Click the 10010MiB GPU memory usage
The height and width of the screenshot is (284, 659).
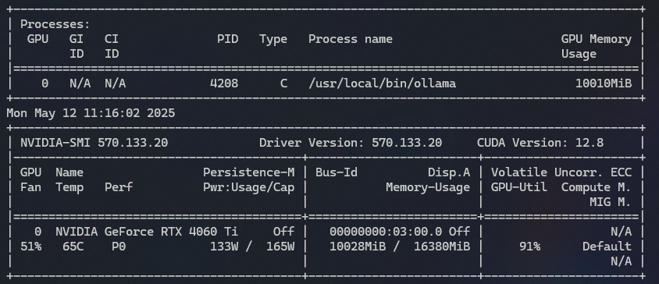[x=604, y=83]
